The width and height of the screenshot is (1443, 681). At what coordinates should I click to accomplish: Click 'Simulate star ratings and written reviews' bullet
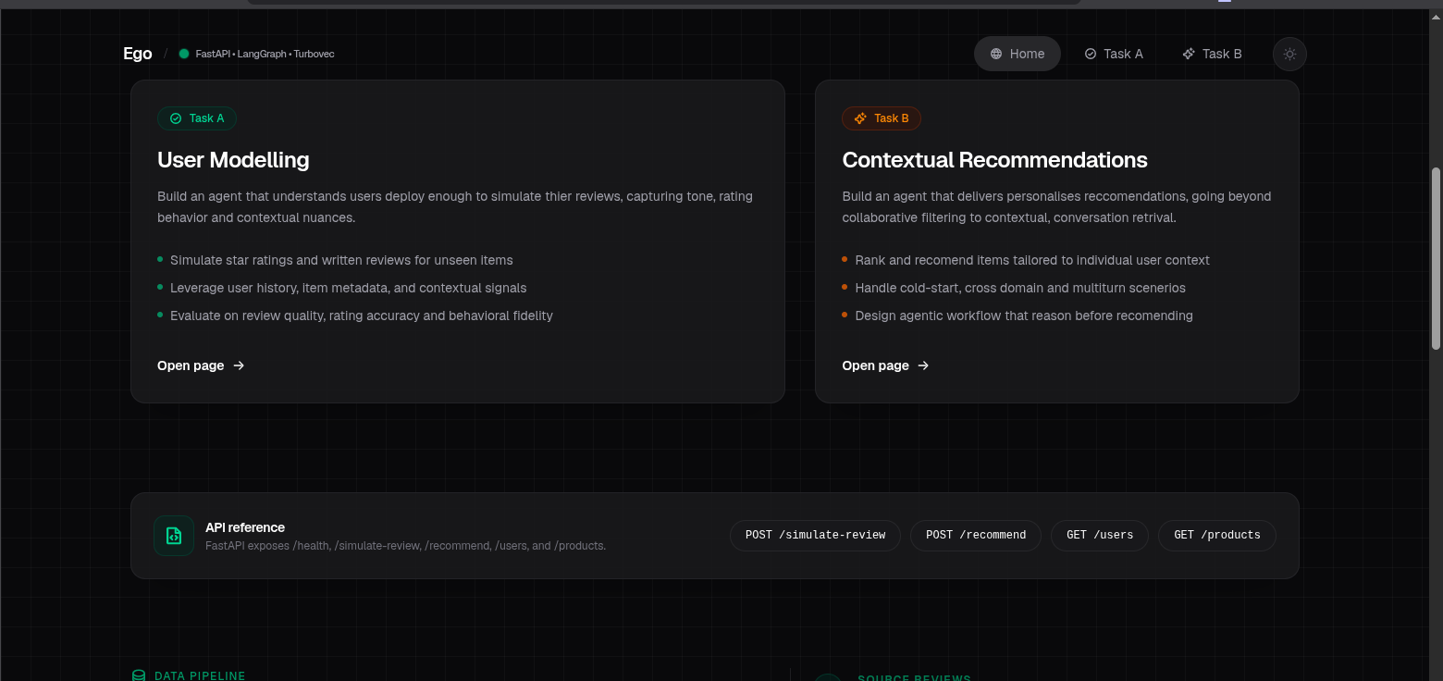(341, 260)
